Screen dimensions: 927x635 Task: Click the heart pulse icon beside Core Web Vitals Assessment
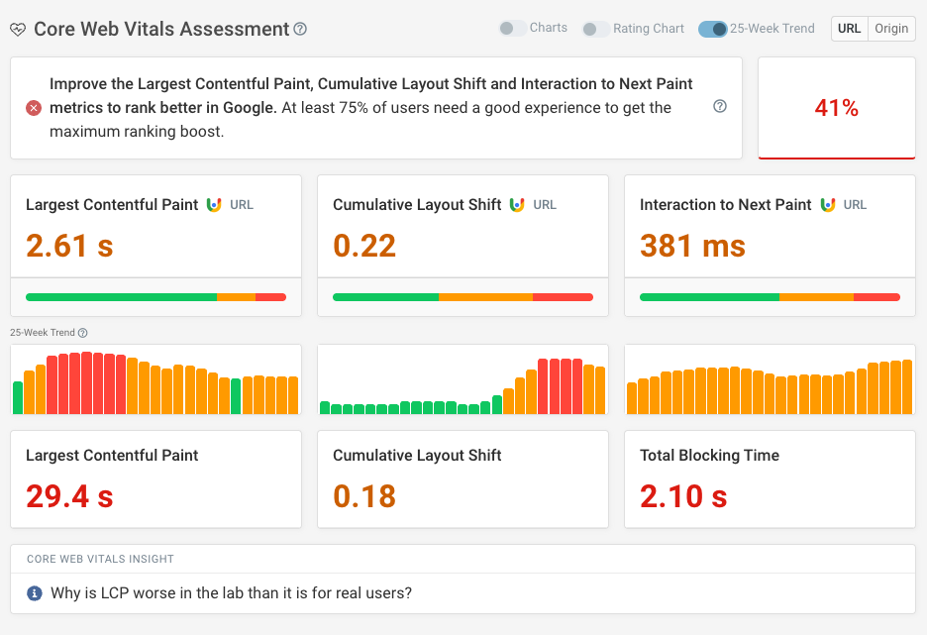[x=18, y=30]
